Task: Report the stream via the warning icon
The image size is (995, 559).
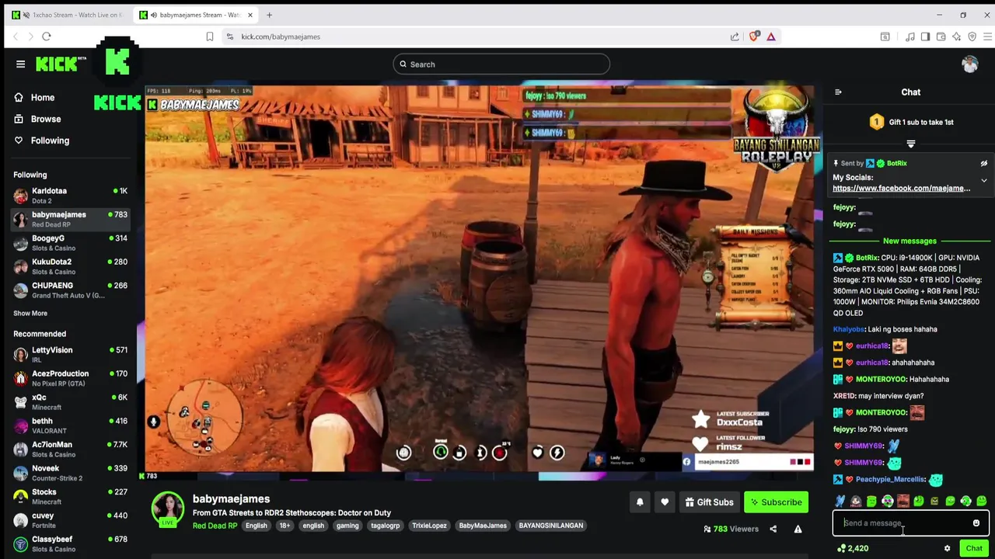Action: [x=798, y=529]
